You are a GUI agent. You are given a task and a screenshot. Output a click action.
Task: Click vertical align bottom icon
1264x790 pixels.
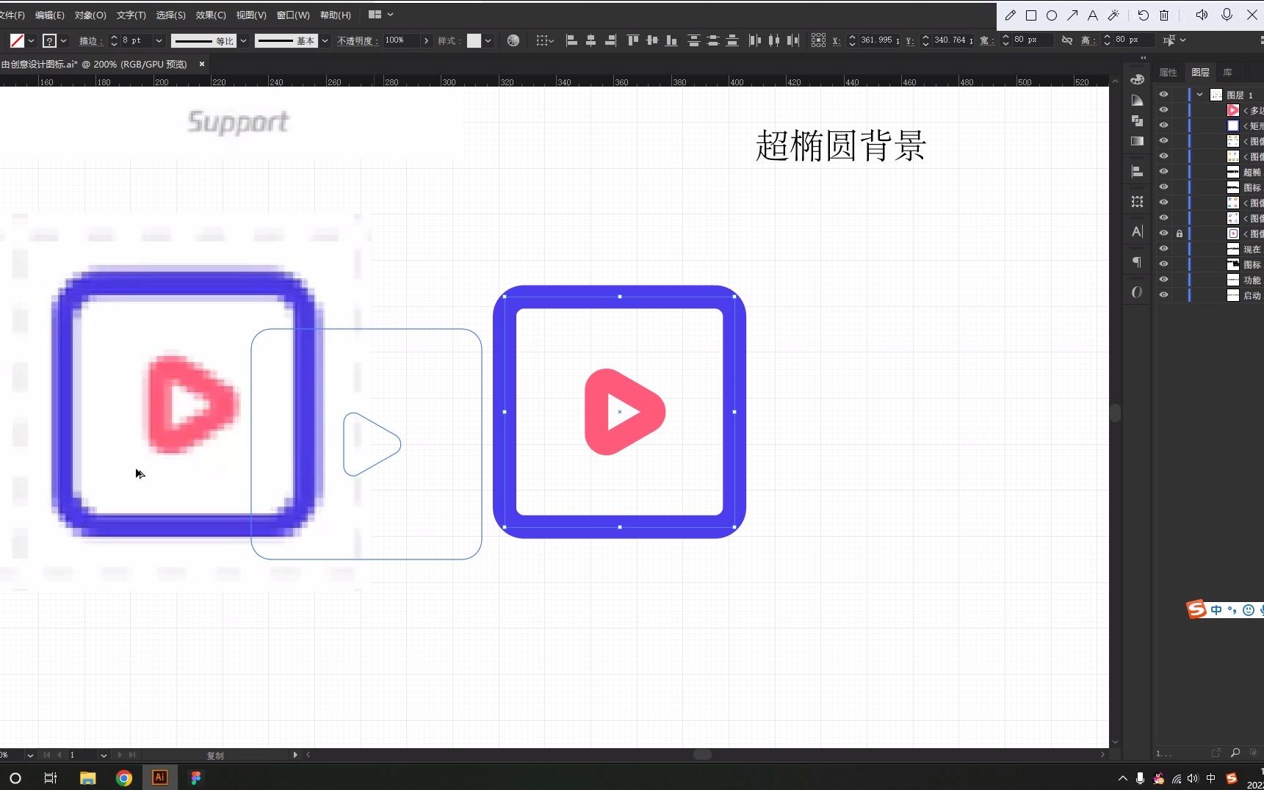[671, 40]
